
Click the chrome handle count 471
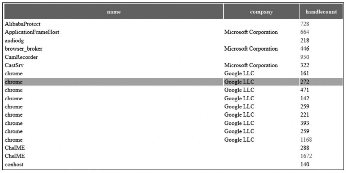pos(304,90)
